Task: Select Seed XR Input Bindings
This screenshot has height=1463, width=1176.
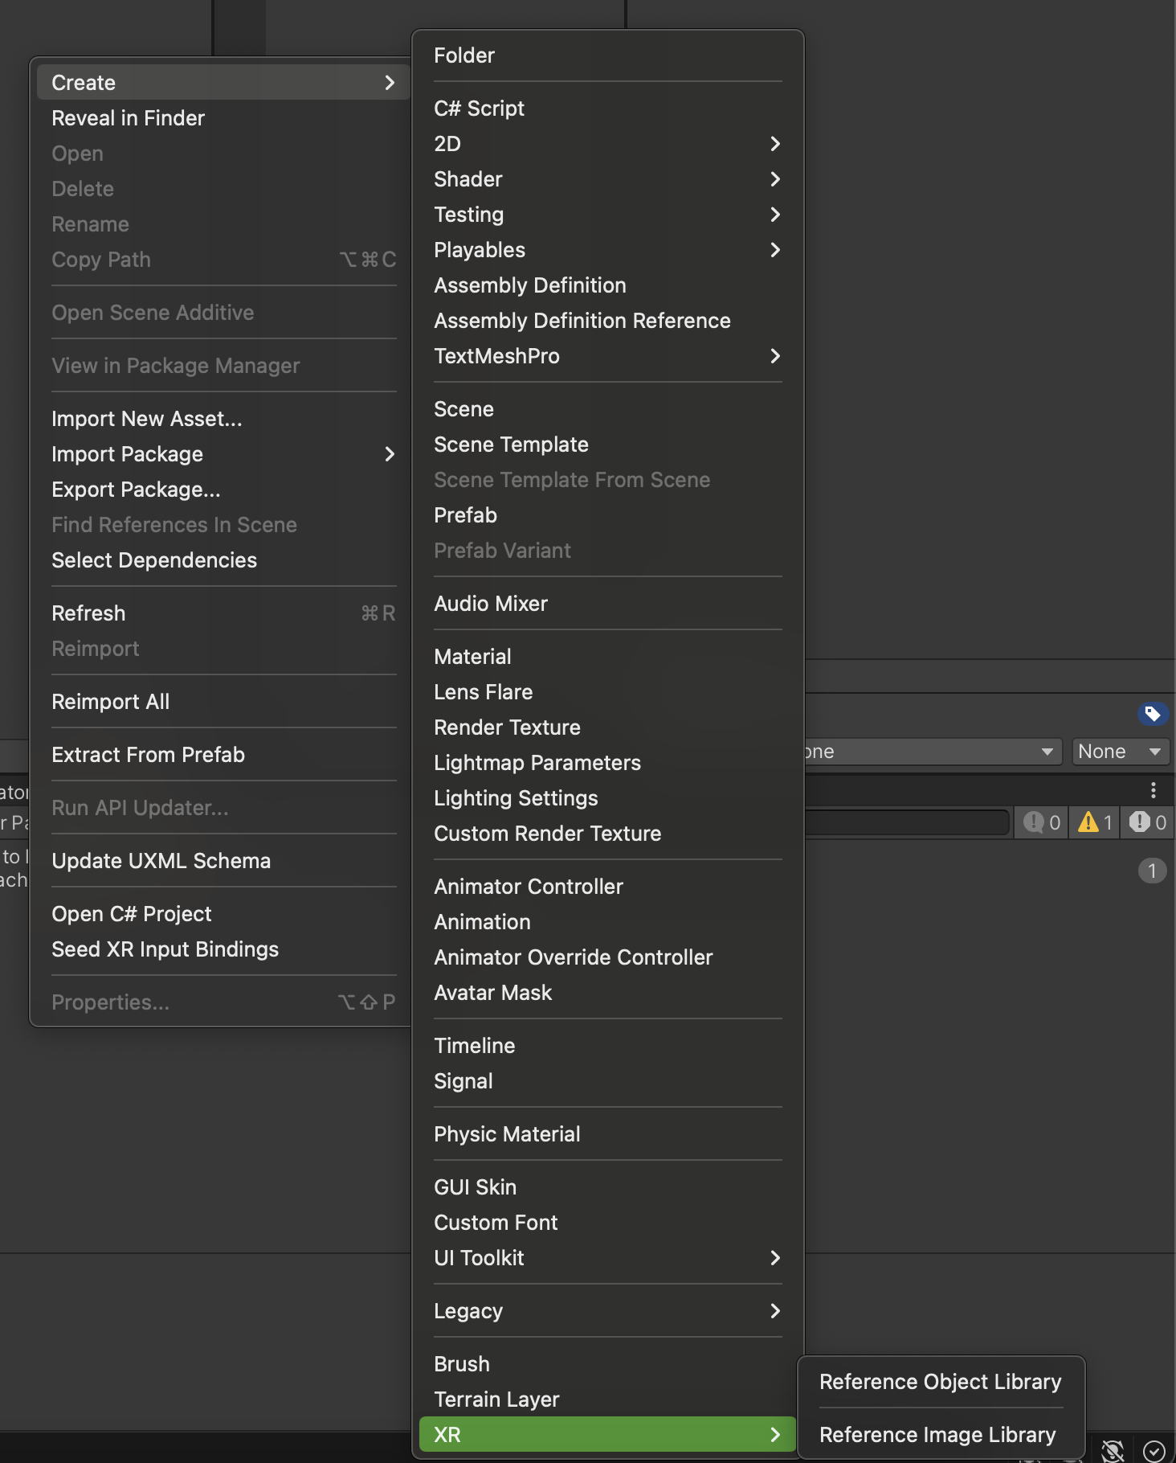Action: [223, 949]
